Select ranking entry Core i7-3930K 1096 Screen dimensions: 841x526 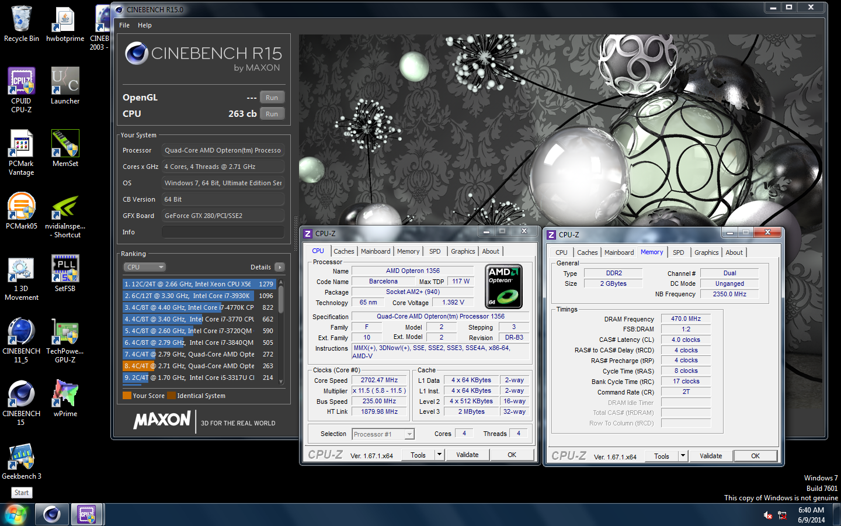(x=199, y=296)
